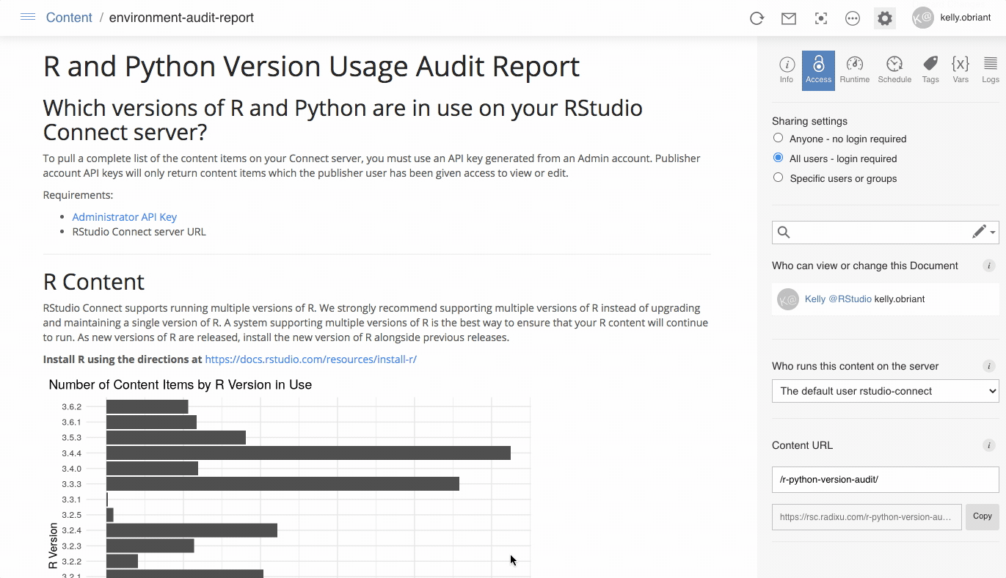Click the kelly.obriant username in header
Viewport: 1006px width, 578px height.
(x=966, y=18)
